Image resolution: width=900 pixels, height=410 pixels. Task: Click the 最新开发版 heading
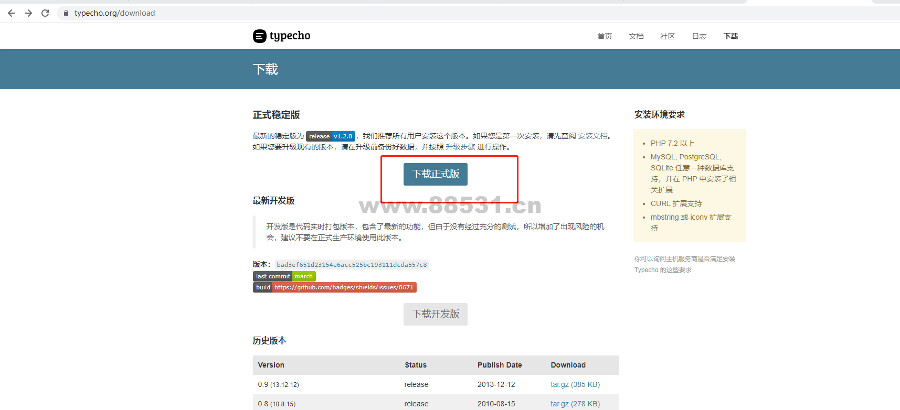(273, 201)
